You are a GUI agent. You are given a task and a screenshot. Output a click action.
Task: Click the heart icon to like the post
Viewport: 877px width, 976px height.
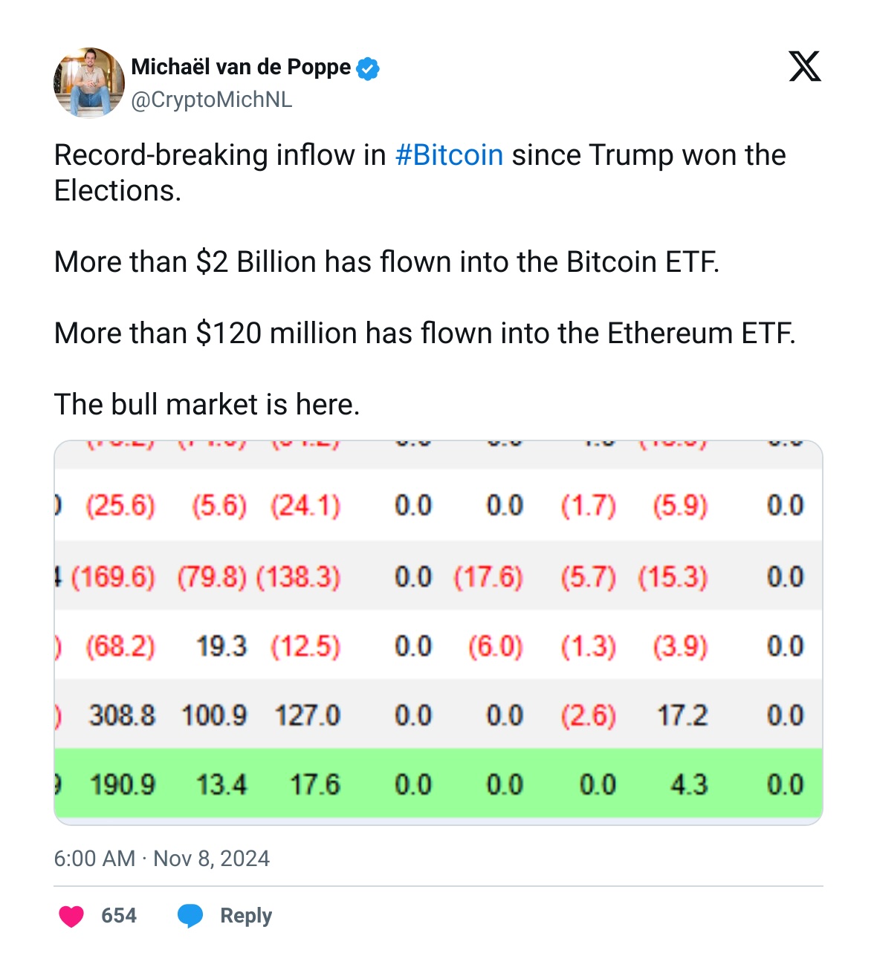(71, 916)
